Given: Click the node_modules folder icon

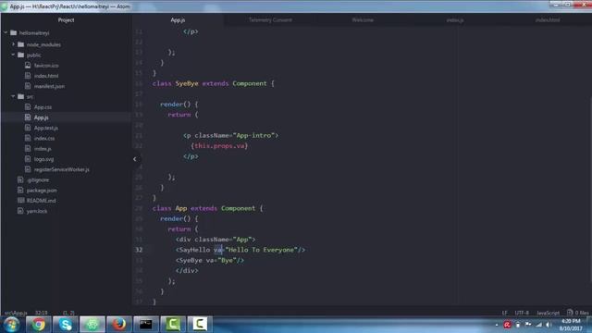Looking at the screenshot, I should (20, 44).
